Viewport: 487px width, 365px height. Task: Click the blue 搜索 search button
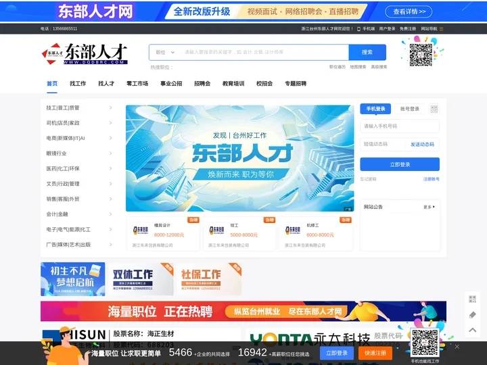click(x=367, y=52)
